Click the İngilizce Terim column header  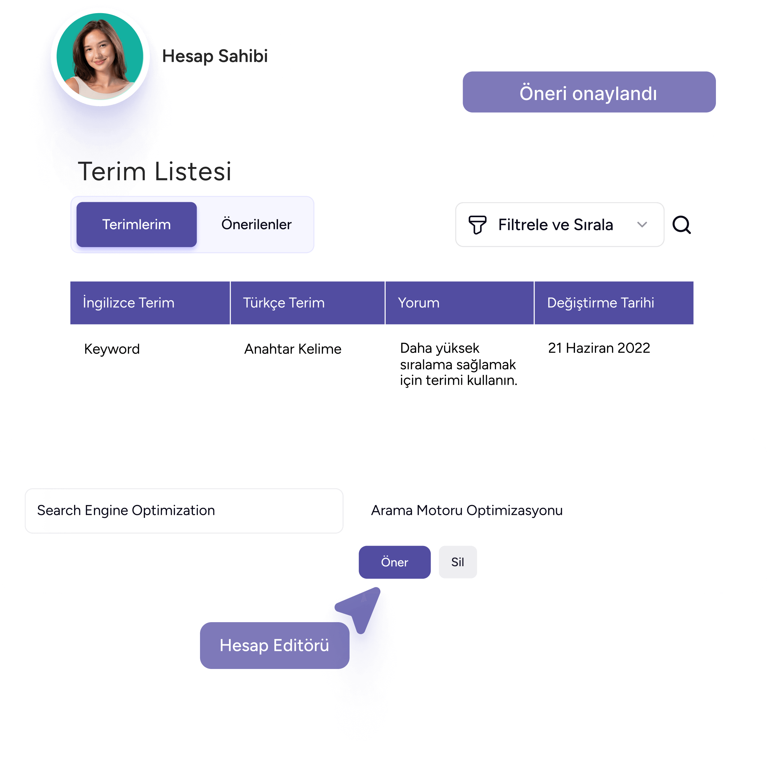[x=147, y=303]
